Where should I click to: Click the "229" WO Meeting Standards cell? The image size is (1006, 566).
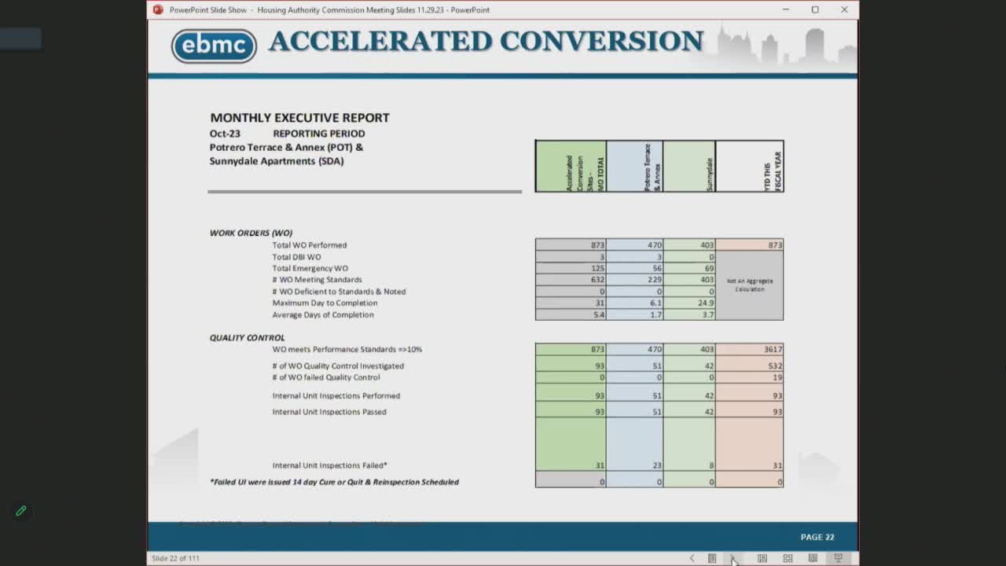click(x=634, y=280)
